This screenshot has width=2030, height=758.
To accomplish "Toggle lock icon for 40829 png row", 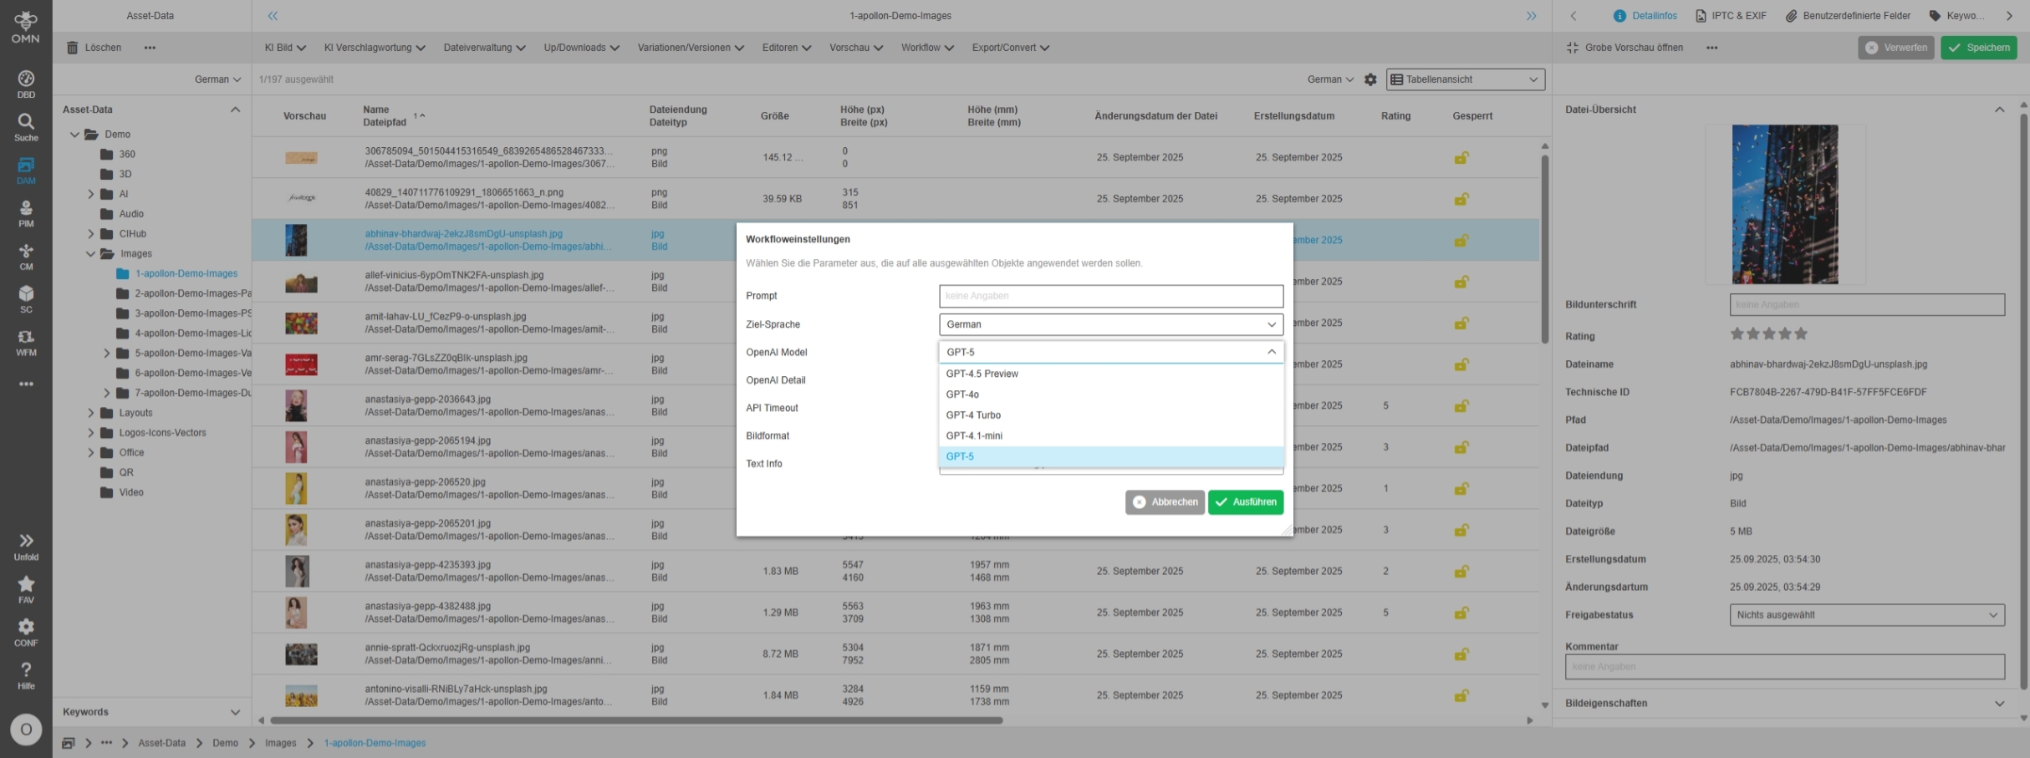I will tap(1461, 199).
